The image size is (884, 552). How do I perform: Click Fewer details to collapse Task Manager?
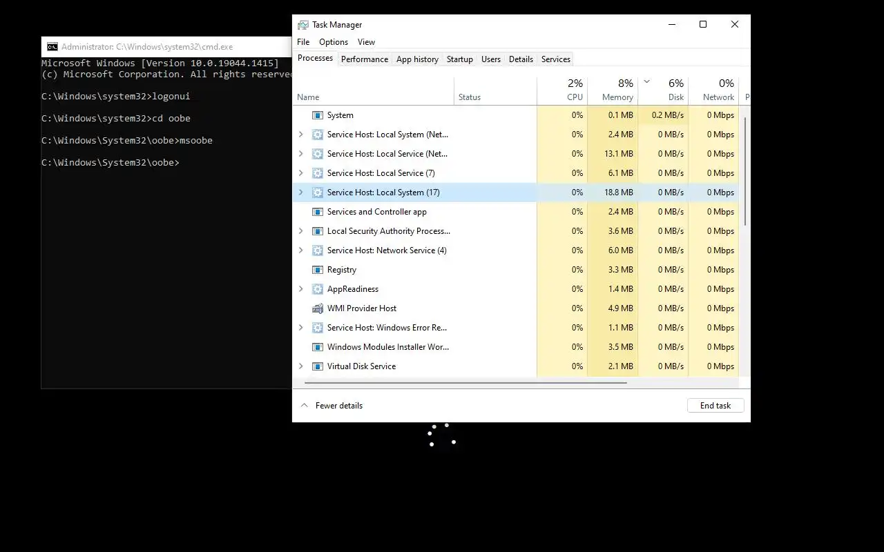[331, 406]
